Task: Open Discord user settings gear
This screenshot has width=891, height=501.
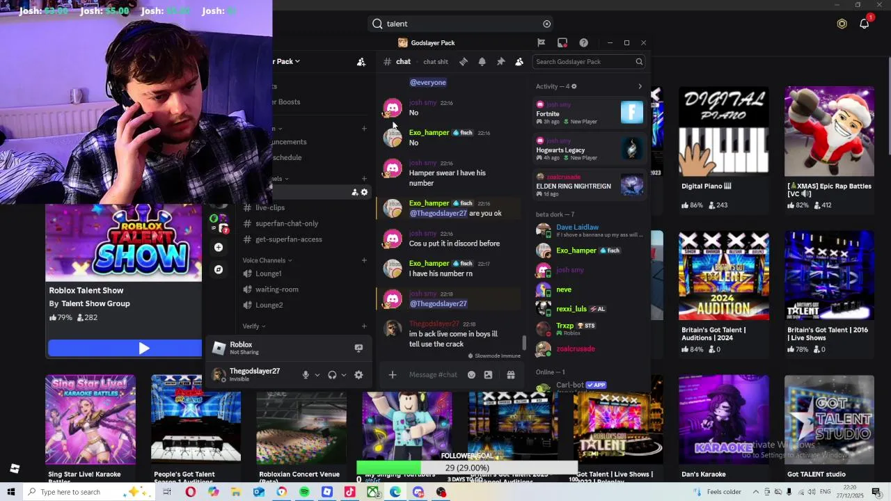Action: click(358, 375)
